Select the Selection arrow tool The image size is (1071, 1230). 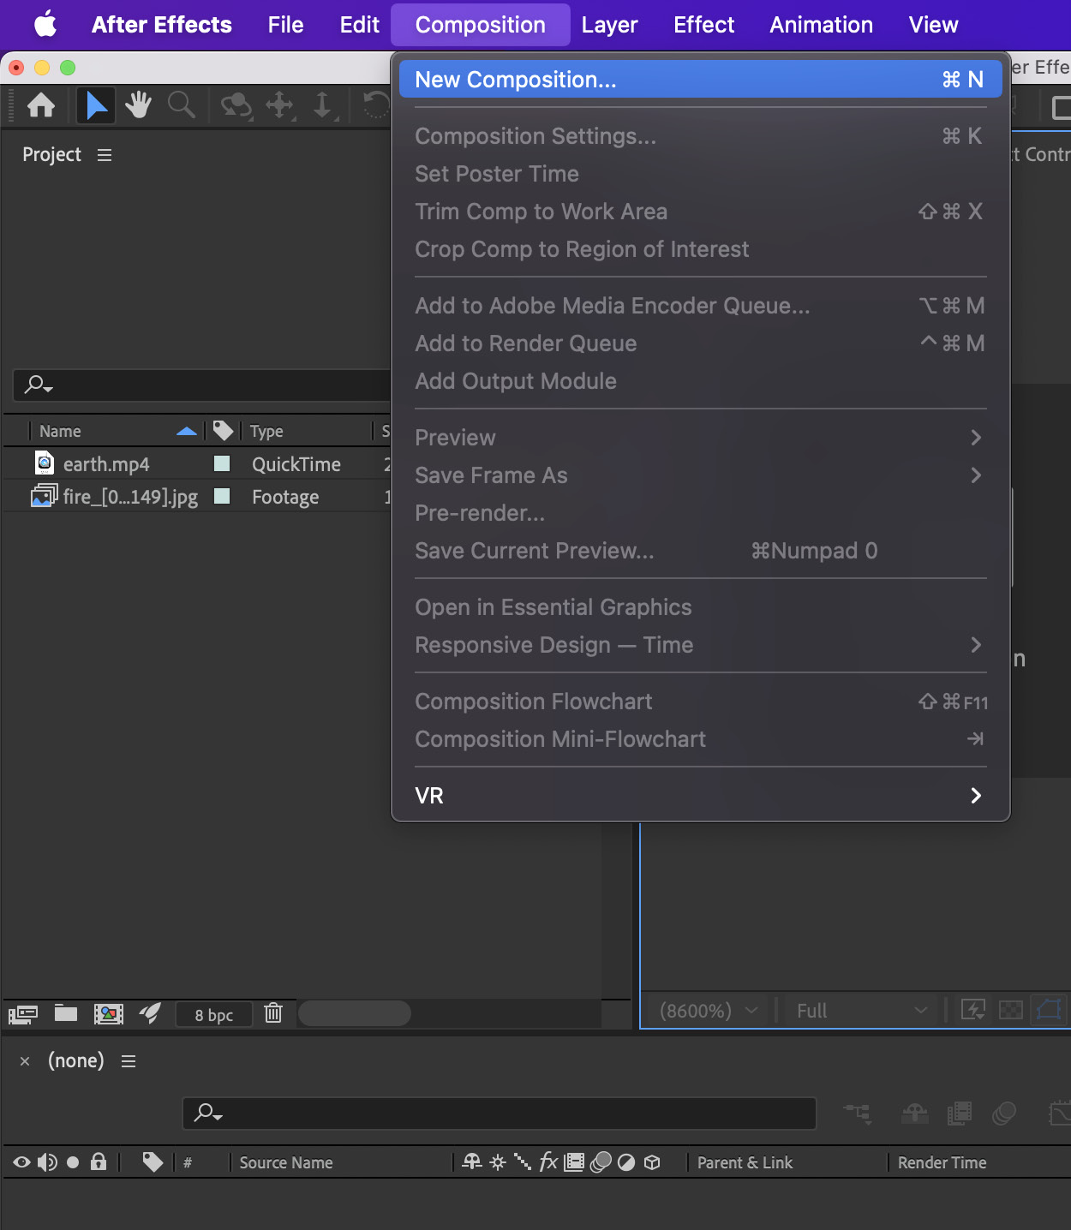click(x=96, y=105)
